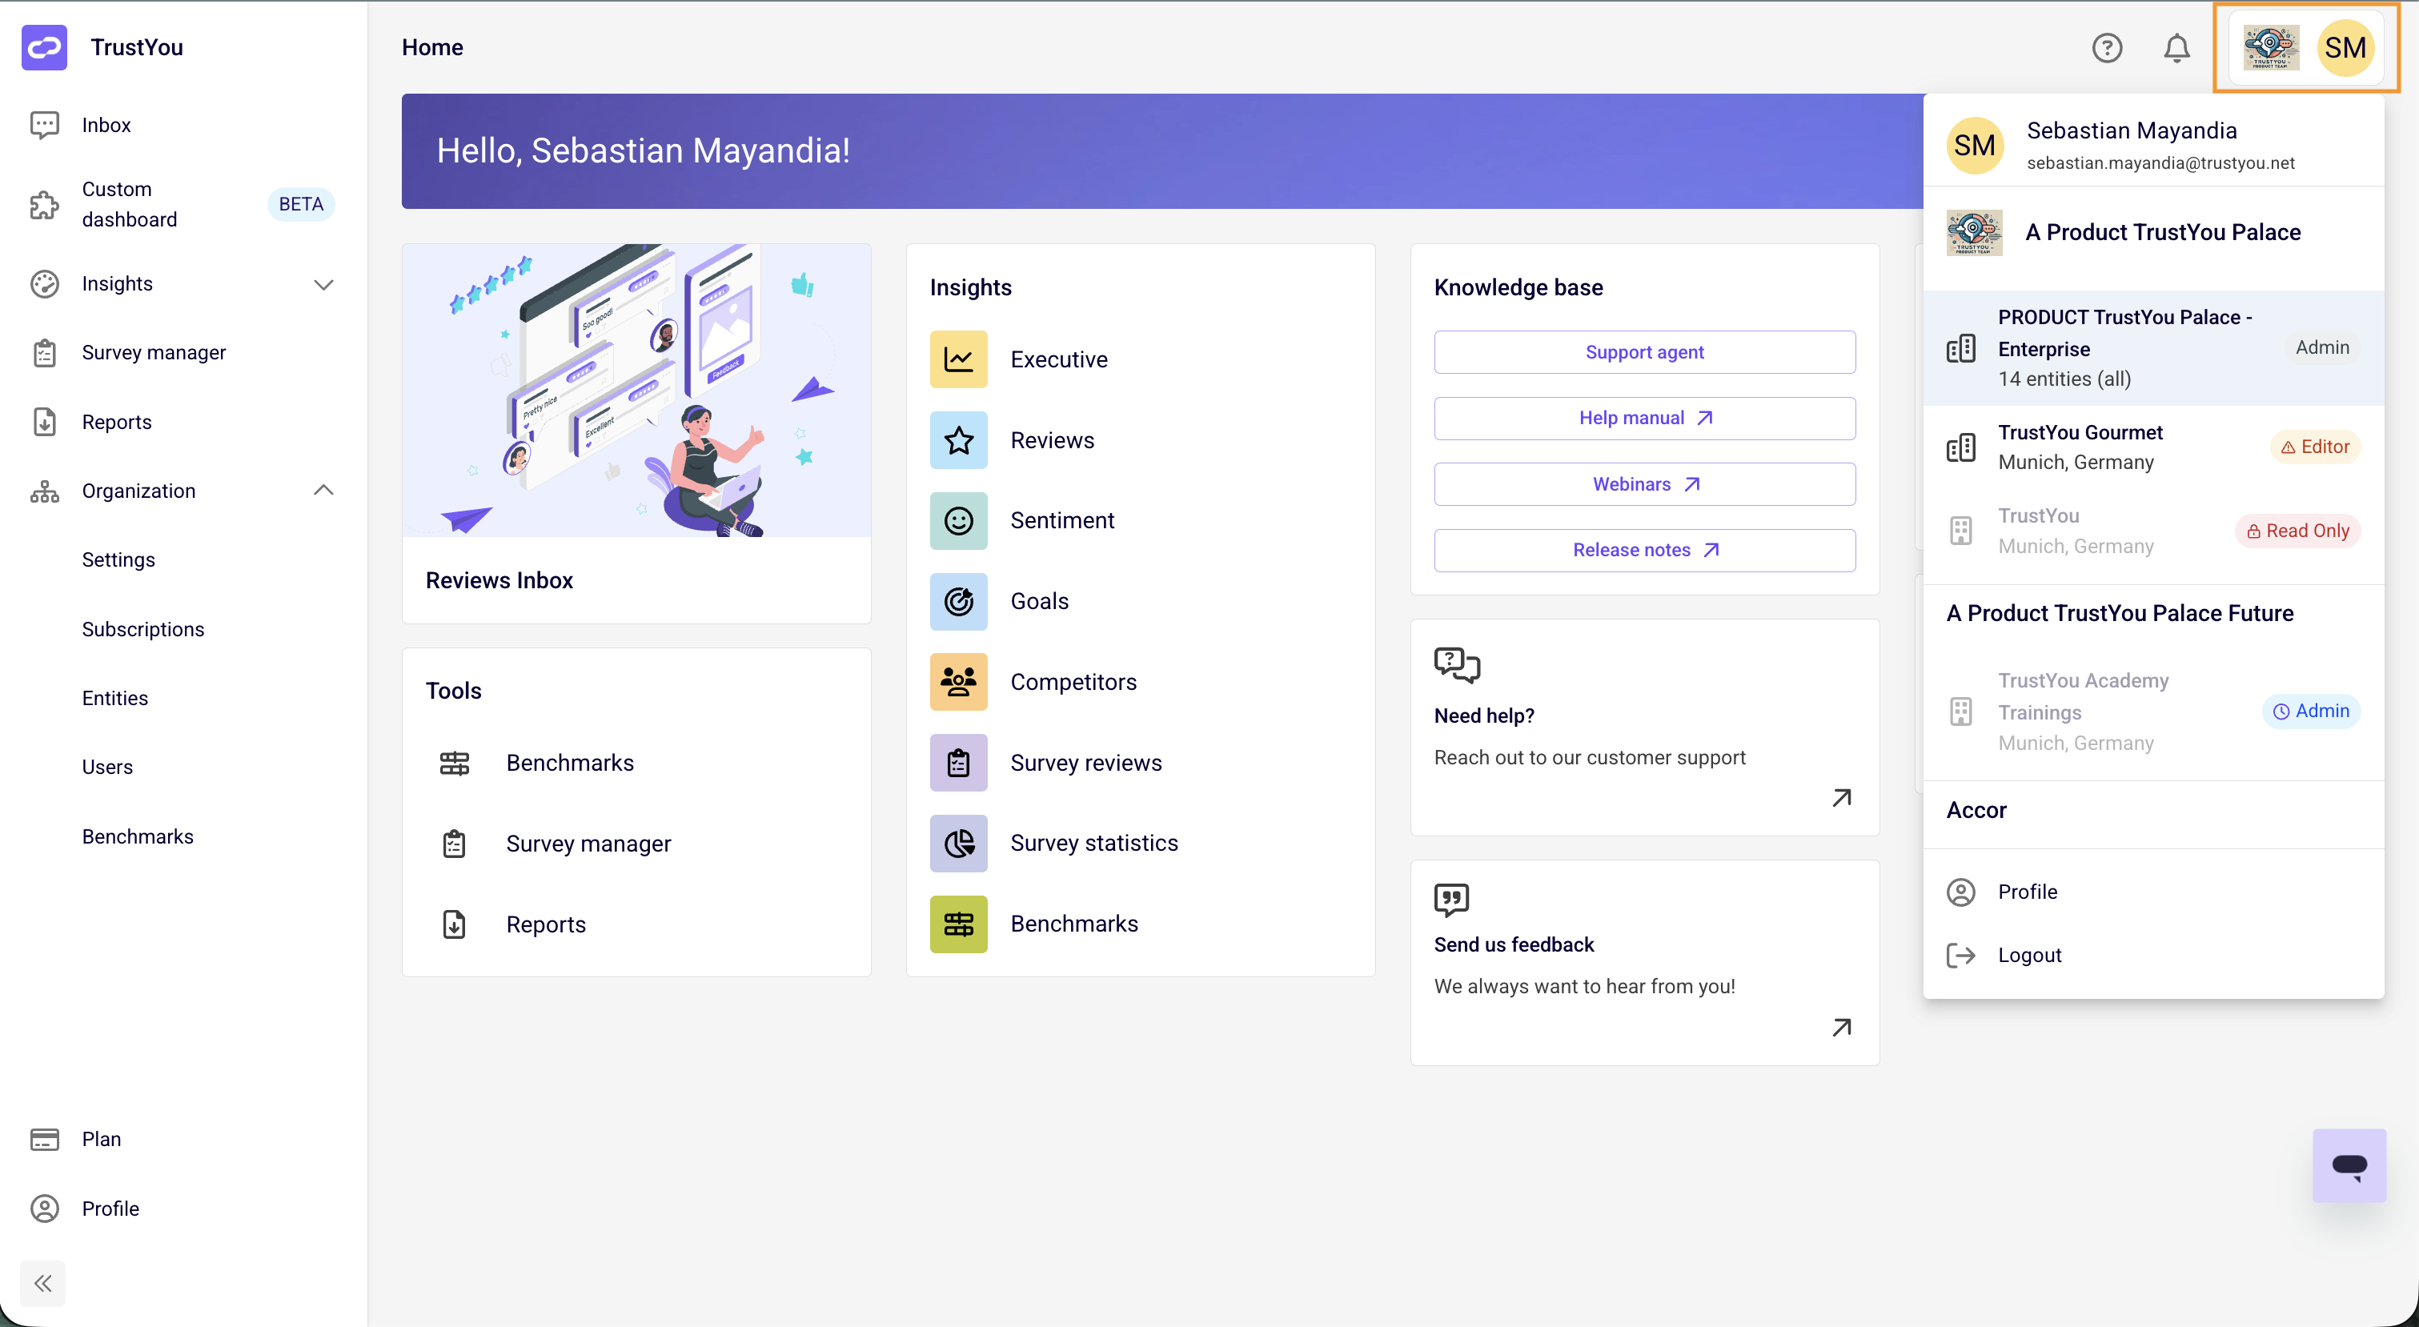Click the Send us feedback arrow icon
The image size is (2419, 1327).
pyautogui.click(x=1842, y=1028)
